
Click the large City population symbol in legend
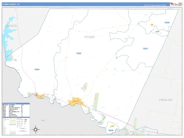pos(26,120)
